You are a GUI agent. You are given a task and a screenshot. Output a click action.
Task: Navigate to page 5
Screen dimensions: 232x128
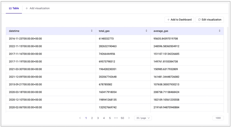tap(110, 118)
